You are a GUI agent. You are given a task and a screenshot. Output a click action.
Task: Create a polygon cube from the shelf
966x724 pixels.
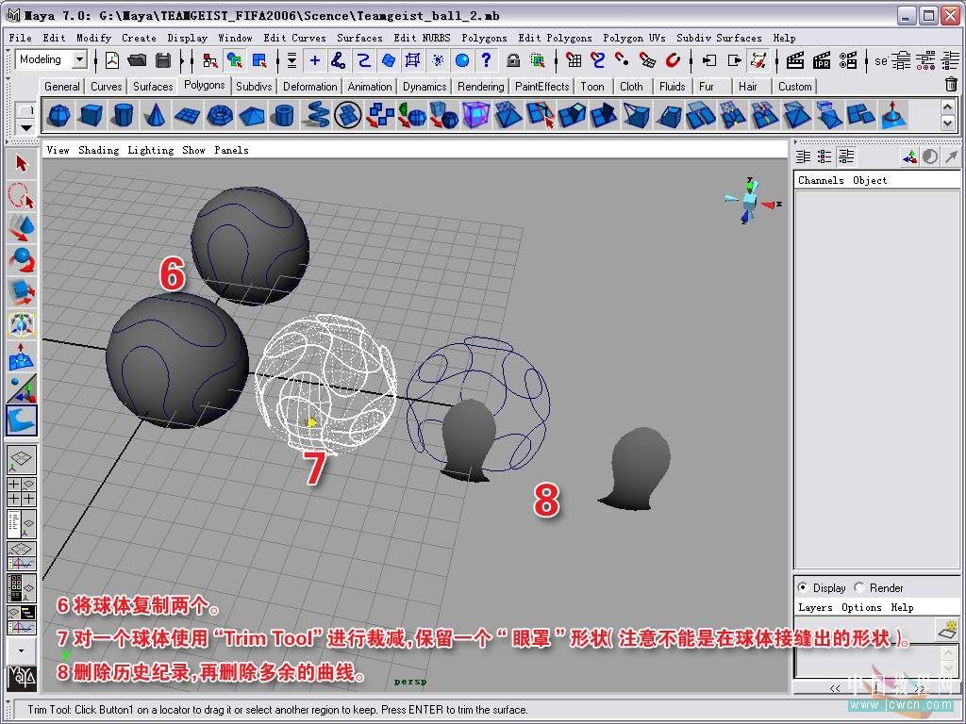pos(92,115)
